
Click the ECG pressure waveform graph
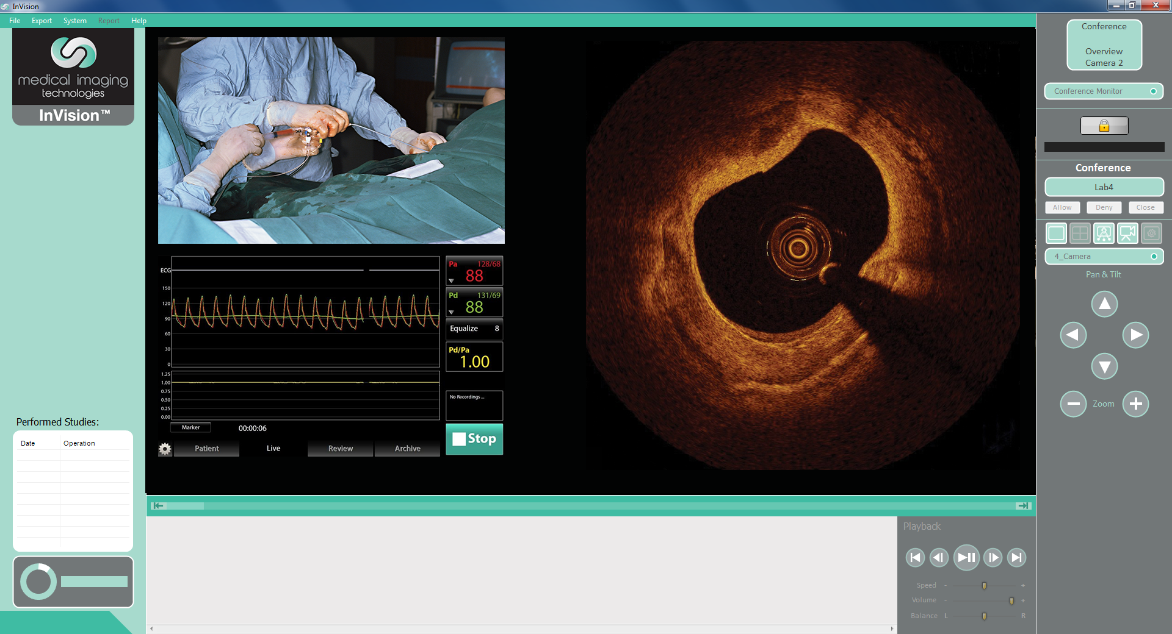tap(305, 312)
